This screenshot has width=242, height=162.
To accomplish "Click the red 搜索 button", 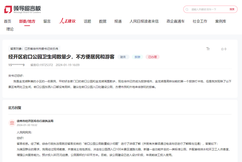I will click(x=232, y=9).
